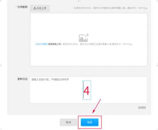This screenshot has height=130, width=158.
Task: Grab the right-middle selection handle
Action: [157, 65]
